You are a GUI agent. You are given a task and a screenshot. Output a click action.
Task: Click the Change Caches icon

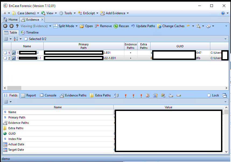159,26
